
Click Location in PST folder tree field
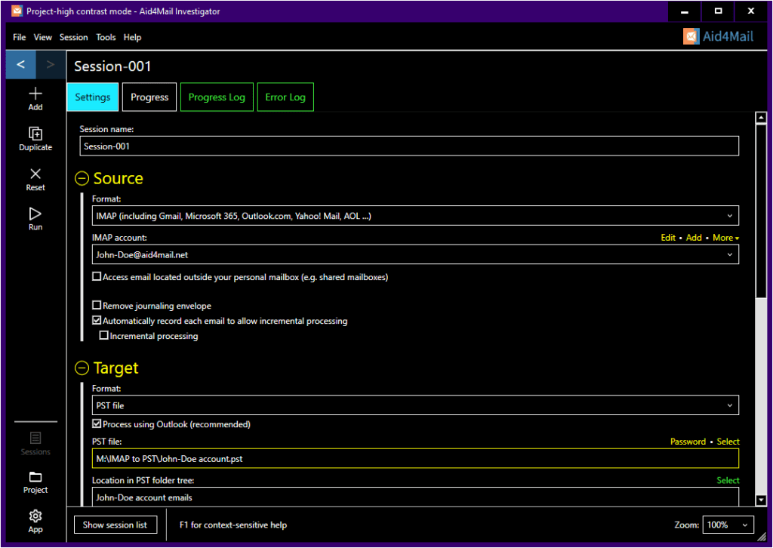tap(415, 497)
